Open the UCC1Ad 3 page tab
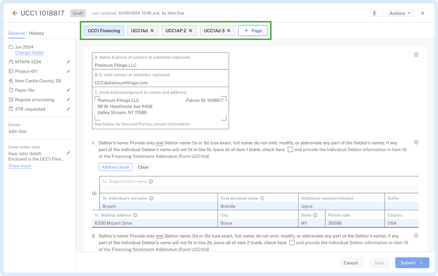 coord(214,31)
